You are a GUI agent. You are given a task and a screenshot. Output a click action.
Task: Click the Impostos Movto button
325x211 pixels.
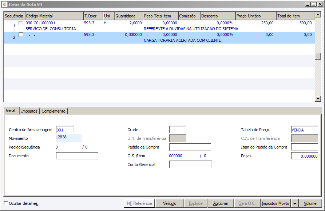click(276, 203)
